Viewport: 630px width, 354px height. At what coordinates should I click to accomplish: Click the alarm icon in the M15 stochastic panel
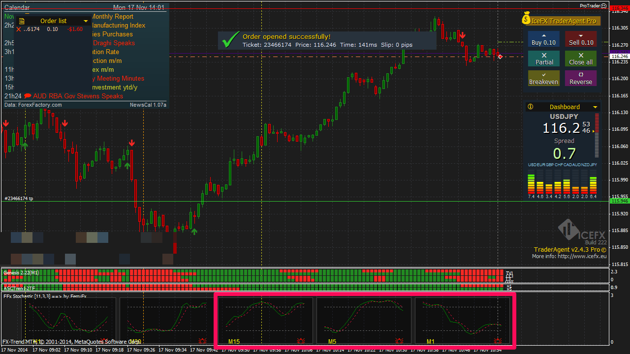click(x=301, y=340)
